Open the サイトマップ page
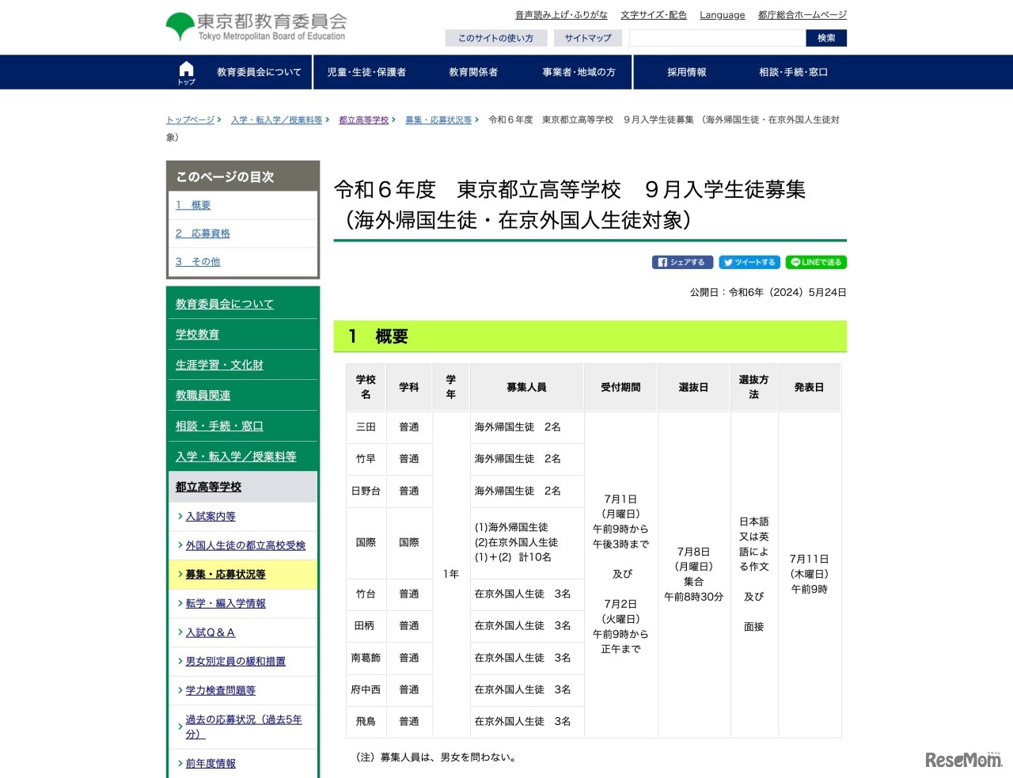The image size is (1013, 778). tap(587, 38)
